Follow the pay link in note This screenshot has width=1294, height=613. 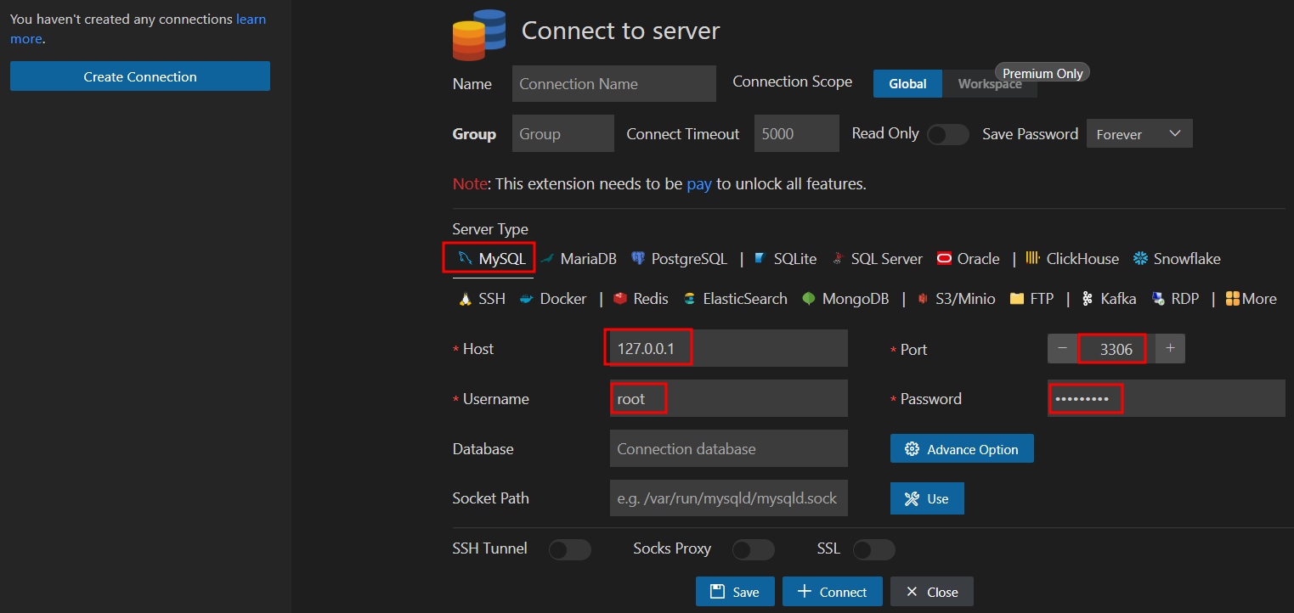699,184
